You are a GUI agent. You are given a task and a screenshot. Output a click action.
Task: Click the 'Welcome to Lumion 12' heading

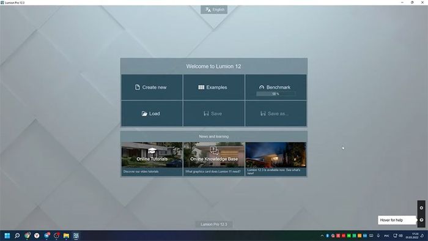[x=214, y=66]
